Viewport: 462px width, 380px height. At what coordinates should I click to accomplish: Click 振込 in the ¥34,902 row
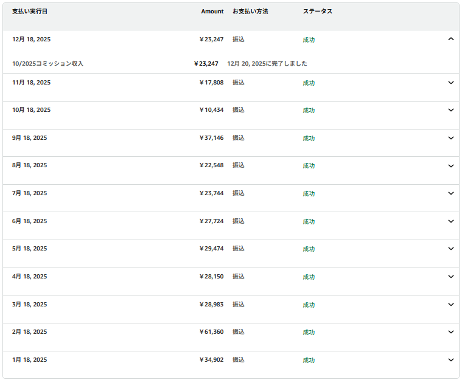[x=238, y=360]
